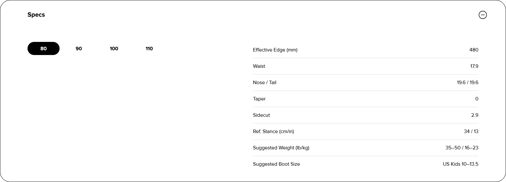Select size 110 tab
This screenshot has width=506, height=182.
pyautogui.click(x=149, y=49)
